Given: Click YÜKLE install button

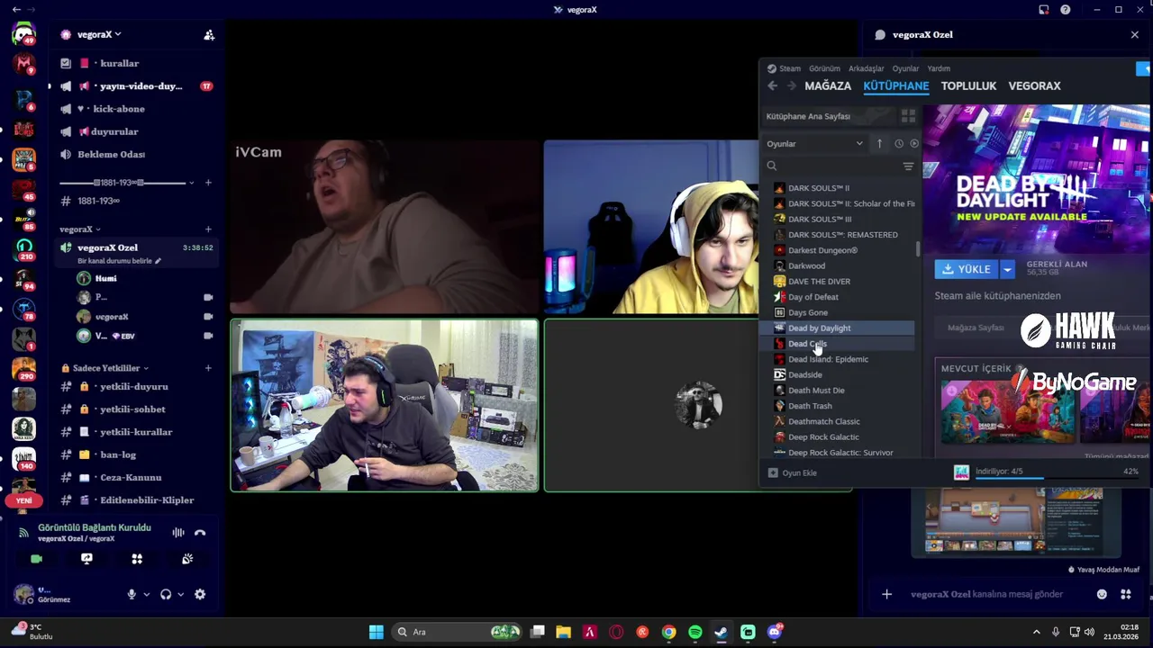Looking at the screenshot, I should coord(966,269).
